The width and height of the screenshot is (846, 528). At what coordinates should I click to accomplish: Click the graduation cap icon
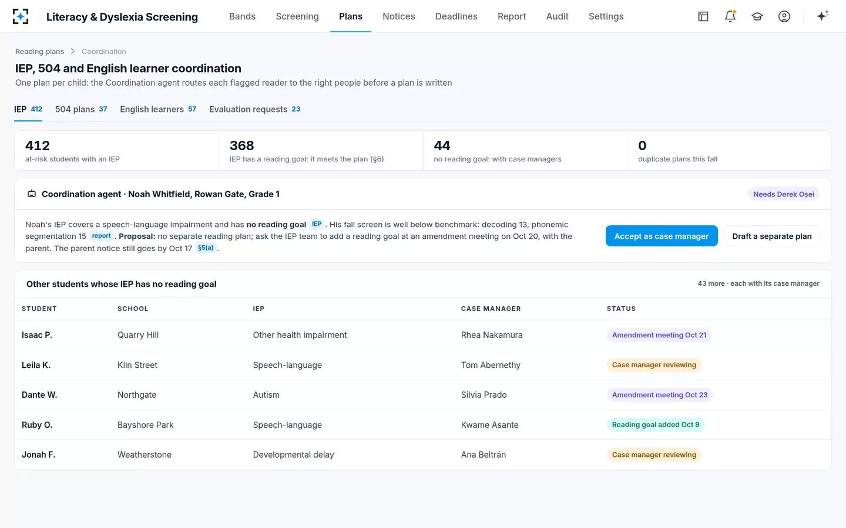tap(757, 16)
